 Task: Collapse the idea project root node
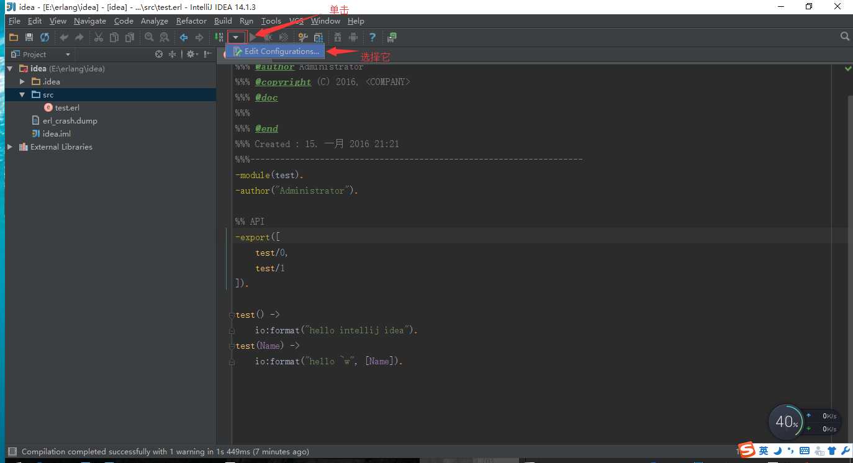point(10,68)
